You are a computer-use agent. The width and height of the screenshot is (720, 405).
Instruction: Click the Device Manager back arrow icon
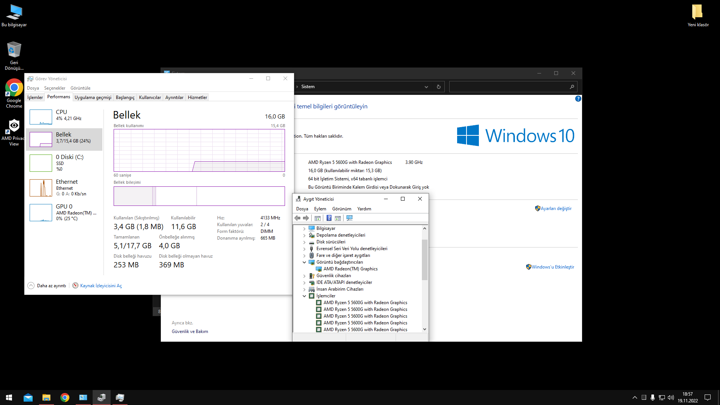click(x=297, y=218)
